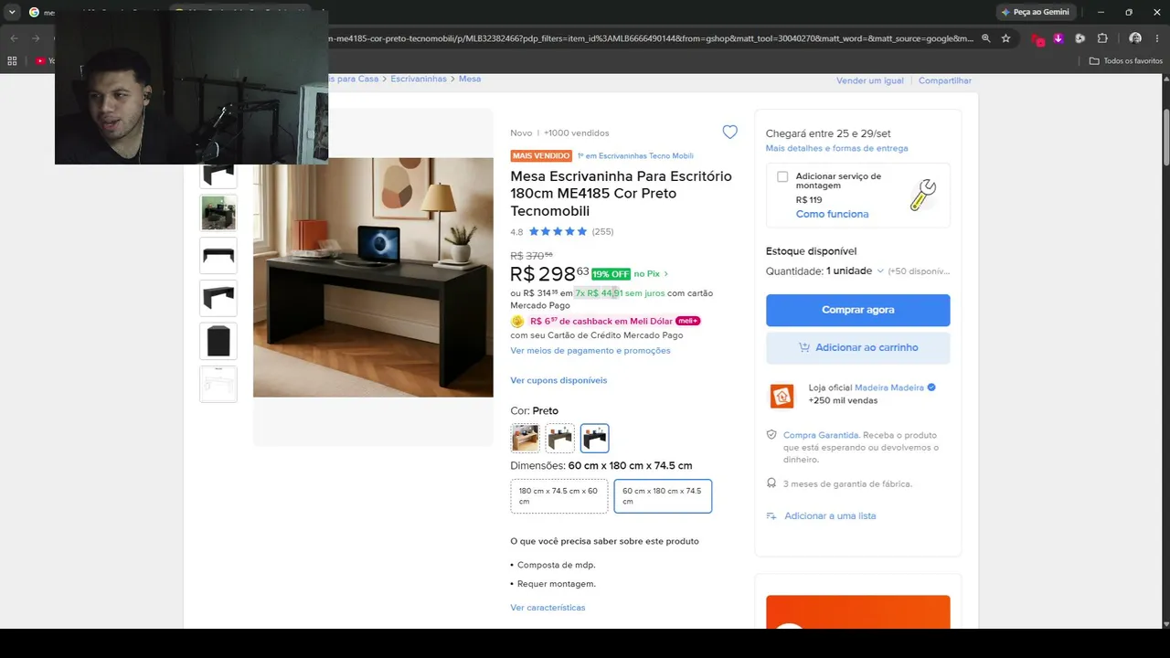Screen dimensions: 1170x658
Task: Click the product title Mesa Escrivaninha text
Action: point(621,194)
